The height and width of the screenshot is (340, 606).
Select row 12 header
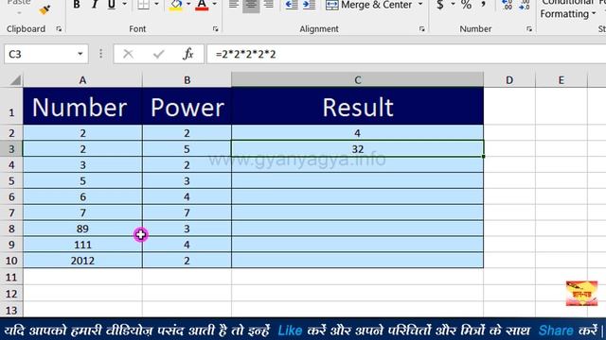(11, 294)
